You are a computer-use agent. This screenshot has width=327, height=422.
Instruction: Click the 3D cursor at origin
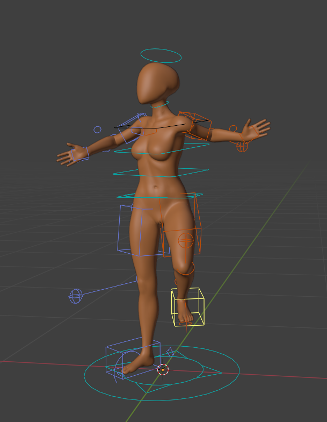click(163, 370)
